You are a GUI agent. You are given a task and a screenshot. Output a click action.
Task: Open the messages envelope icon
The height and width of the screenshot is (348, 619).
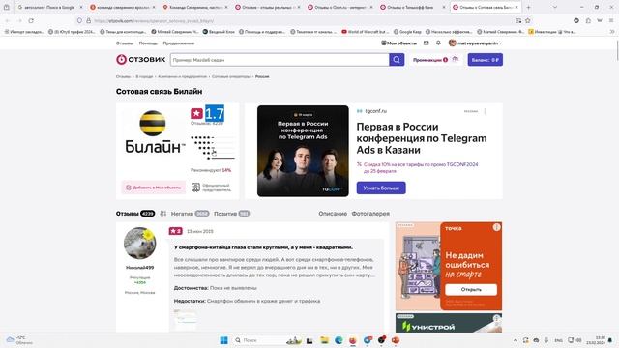click(x=426, y=43)
